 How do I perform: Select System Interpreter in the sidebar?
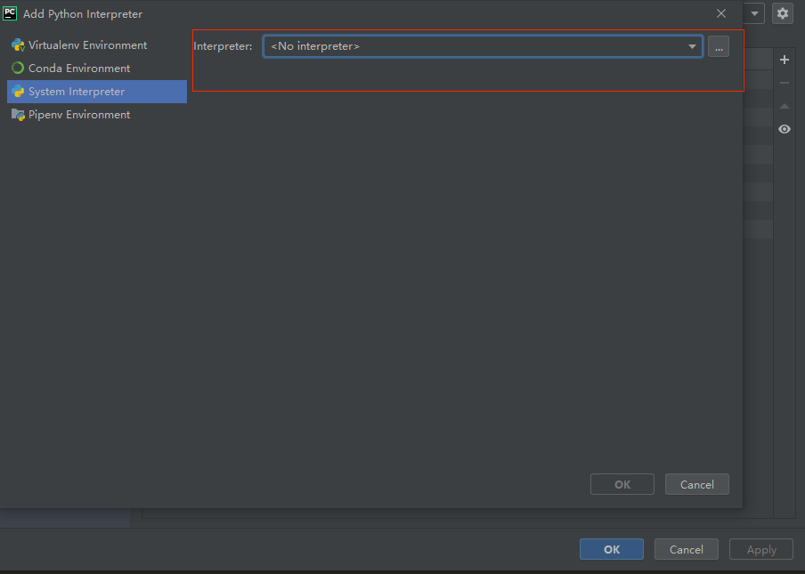[x=97, y=92]
